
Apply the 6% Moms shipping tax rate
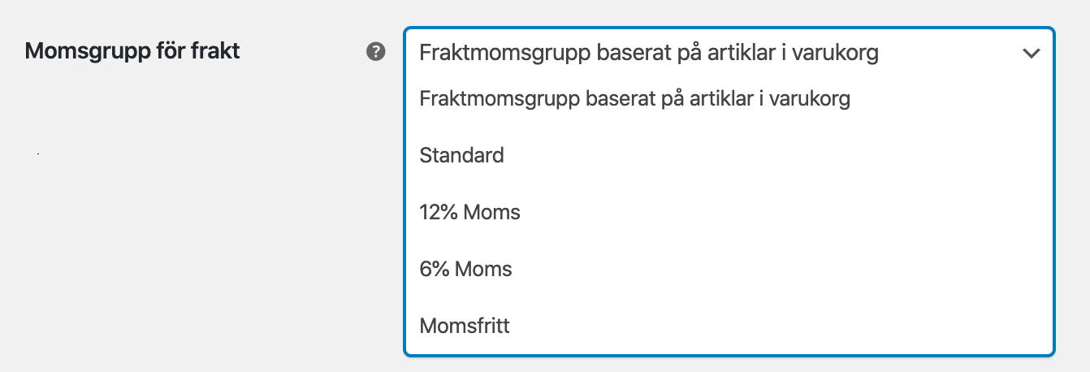pos(465,269)
